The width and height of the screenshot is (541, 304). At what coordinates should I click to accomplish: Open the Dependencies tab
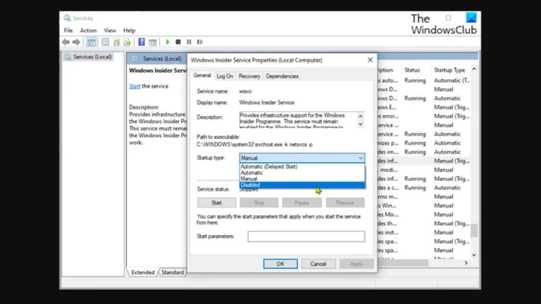point(282,76)
